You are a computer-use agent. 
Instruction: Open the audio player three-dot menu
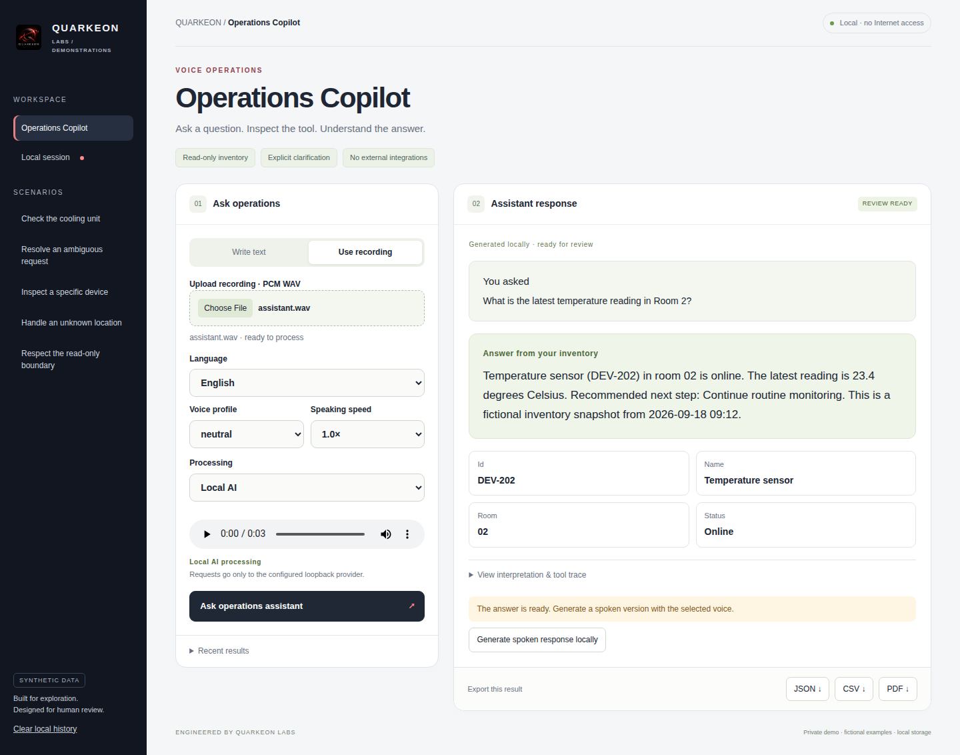tap(407, 534)
